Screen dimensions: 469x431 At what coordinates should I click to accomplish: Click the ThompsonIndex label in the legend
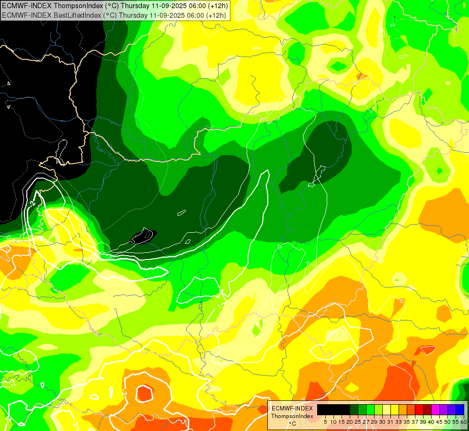292,416
